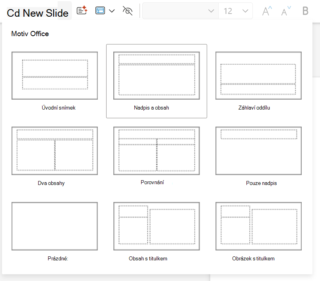
Task: Click the Obsah s titulkem label
Action: (x=148, y=258)
